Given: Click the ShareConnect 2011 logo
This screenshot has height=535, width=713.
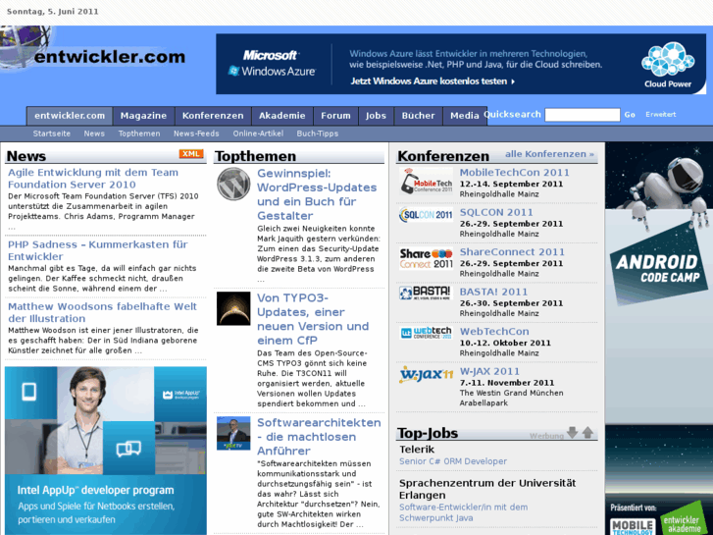Looking at the screenshot, I should pyautogui.click(x=426, y=258).
